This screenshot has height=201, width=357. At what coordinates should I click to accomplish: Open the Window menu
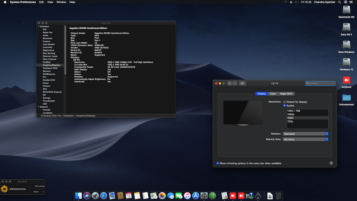[x=61, y=2]
